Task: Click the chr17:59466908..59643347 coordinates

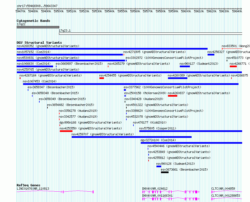Action: (x=37, y=6)
